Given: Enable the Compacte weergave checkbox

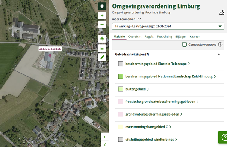Looking at the screenshot, I should (184, 45).
